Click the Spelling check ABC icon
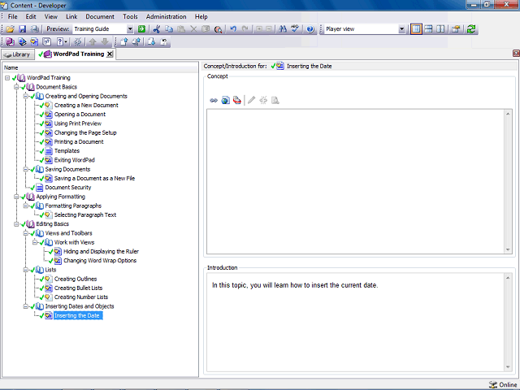 (x=295, y=29)
